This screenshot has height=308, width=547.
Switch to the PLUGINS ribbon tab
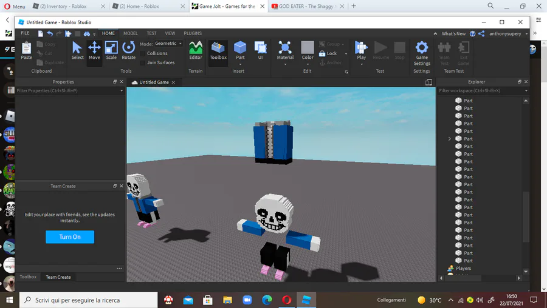pyautogui.click(x=193, y=33)
